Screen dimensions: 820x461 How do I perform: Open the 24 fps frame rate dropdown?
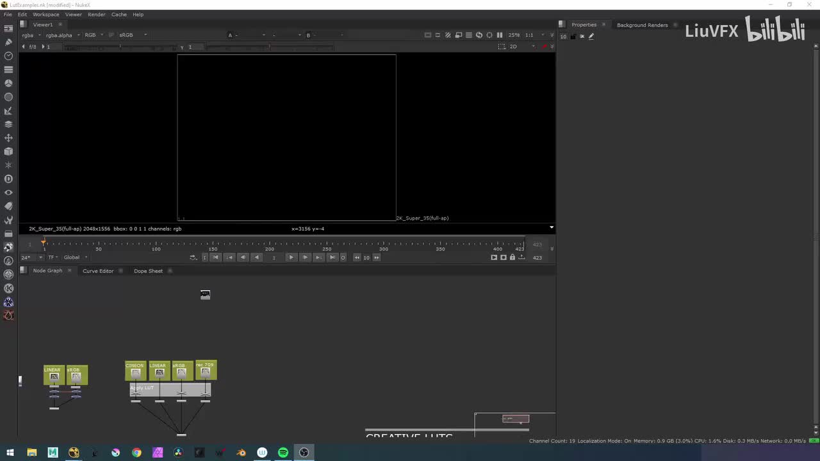tap(32, 257)
